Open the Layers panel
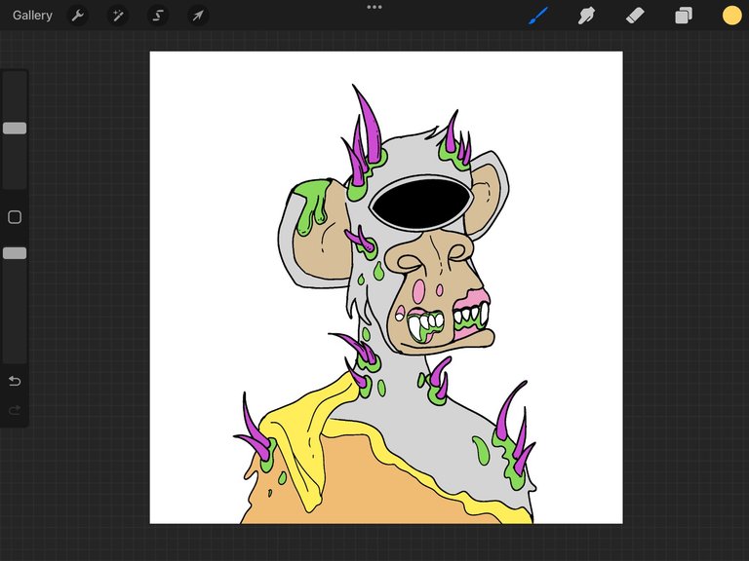Screen dimensions: 749x561 point(684,16)
